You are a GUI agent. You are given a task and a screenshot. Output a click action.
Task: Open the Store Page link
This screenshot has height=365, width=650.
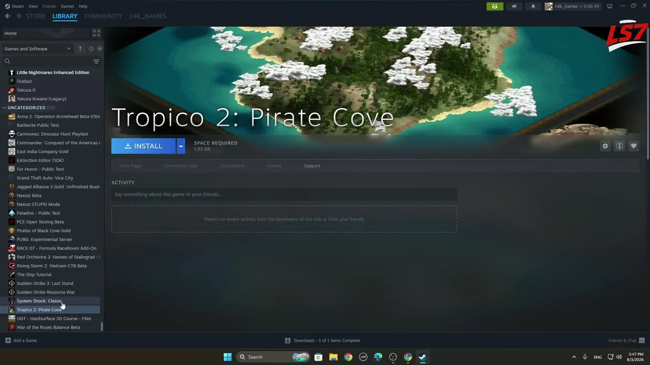pos(129,166)
